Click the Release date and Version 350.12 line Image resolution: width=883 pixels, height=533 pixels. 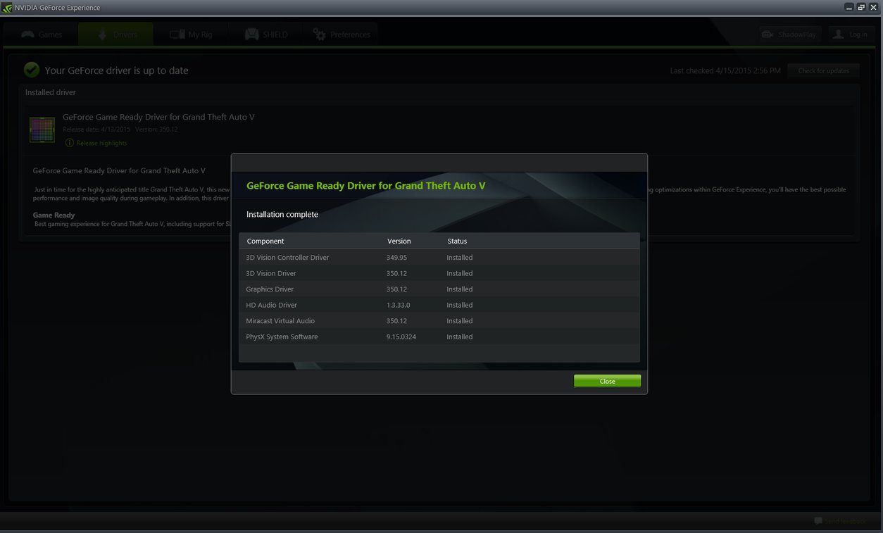point(120,130)
